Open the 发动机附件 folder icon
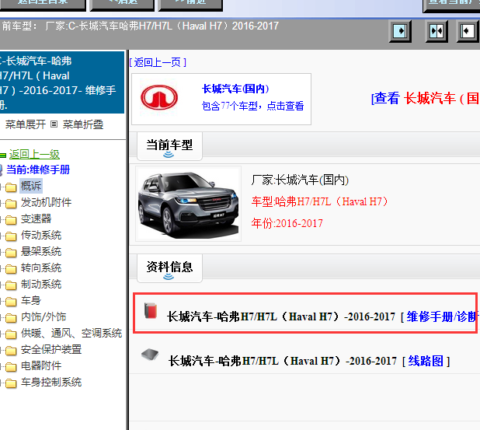 [x=11, y=203]
